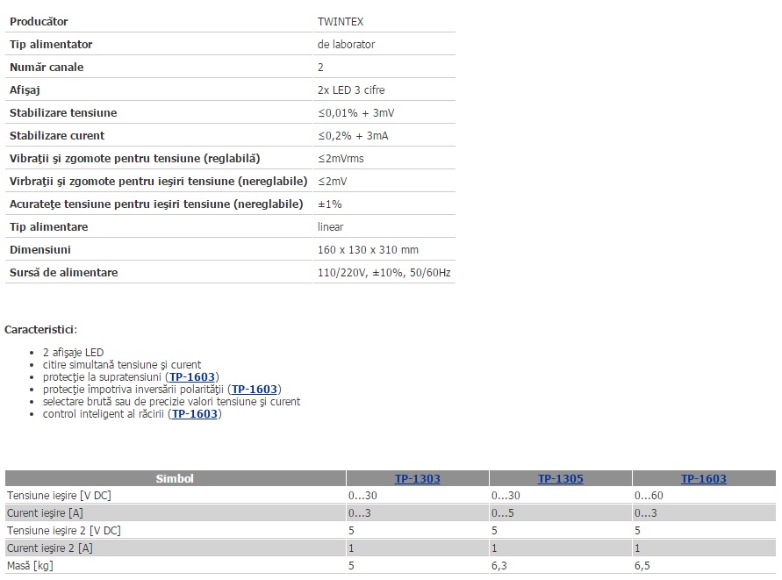Select '0...3' in the TP-1603 column
Viewport: 782px width, 580px height.
tap(646, 513)
